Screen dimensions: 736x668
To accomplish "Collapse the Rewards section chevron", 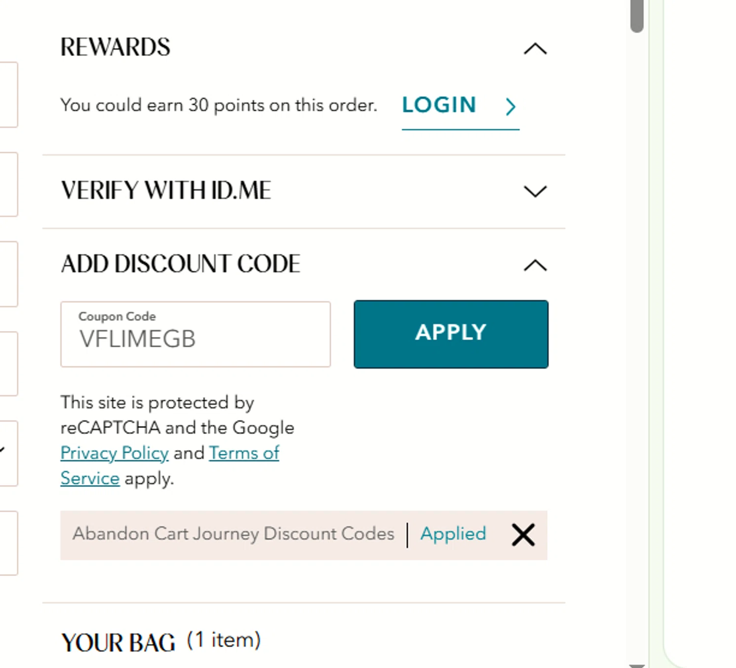I will pyautogui.click(x=535, y=49).
